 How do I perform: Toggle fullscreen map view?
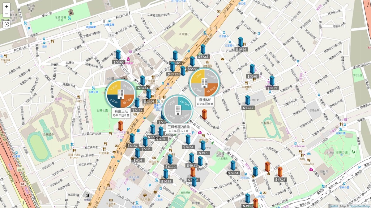(x=7, y=24)
